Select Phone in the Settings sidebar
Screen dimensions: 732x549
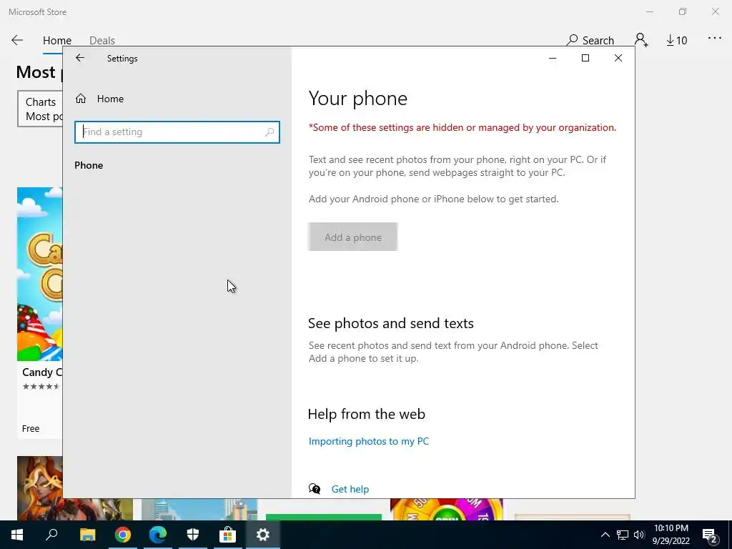89,165
